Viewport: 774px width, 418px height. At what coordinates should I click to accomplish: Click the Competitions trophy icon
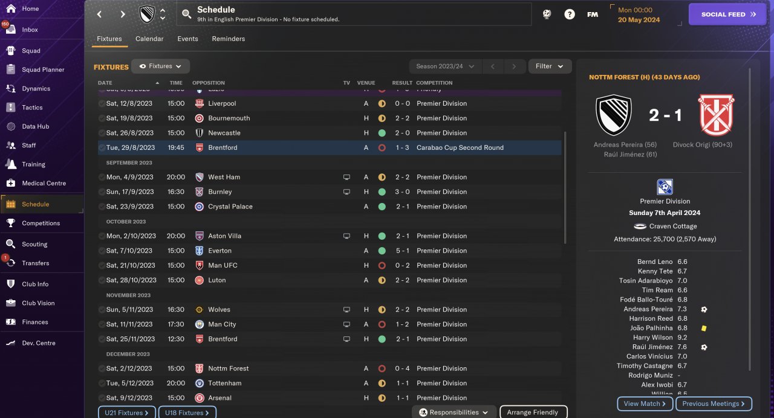pyautogui.click(x=10, y=223)
